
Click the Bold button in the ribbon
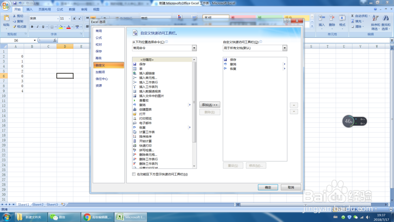(x=32, y=27)
